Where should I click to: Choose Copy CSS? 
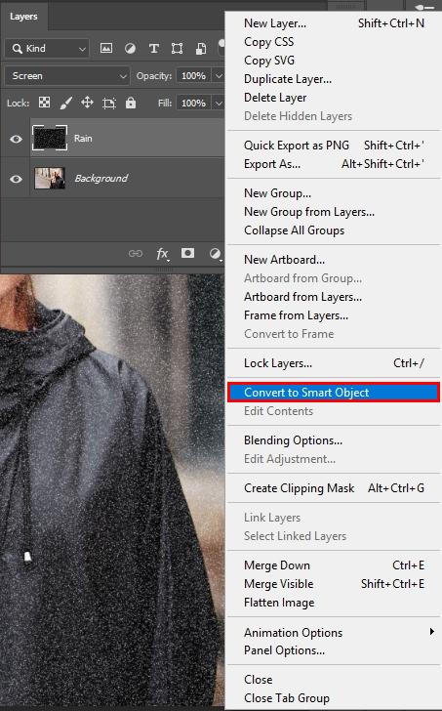coord(268,42)
